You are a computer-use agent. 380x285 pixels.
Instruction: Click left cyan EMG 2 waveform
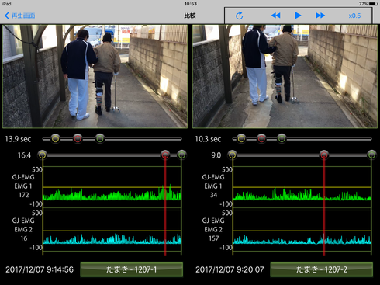tap(112, 239)
